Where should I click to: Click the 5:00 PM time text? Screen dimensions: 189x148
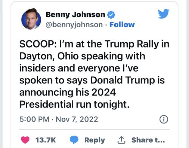click(34, 119)
